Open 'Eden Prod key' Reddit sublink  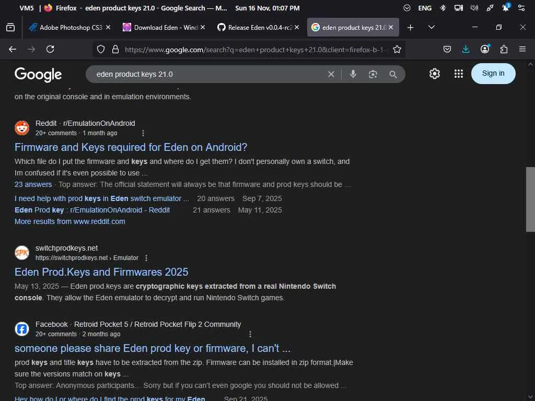click(x=92, y=210)
